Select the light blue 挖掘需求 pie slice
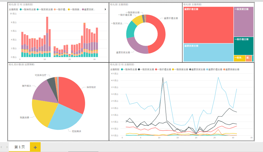Viewport: 263px width, 152px height. 65,119
